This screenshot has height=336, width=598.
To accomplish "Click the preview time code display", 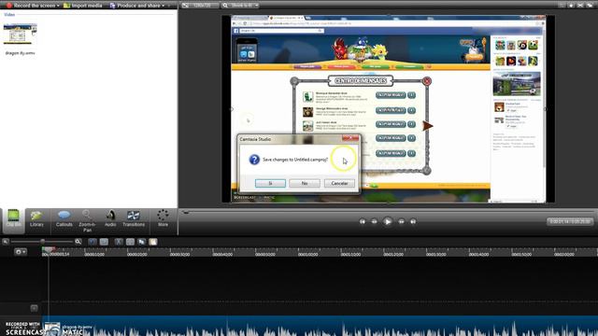I will (x=570, y=221).
